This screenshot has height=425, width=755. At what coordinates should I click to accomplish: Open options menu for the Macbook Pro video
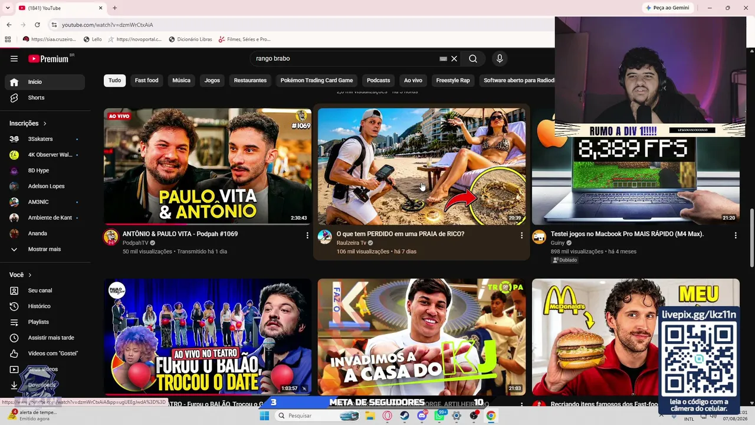pyautogui.click(x=736, y=236)
